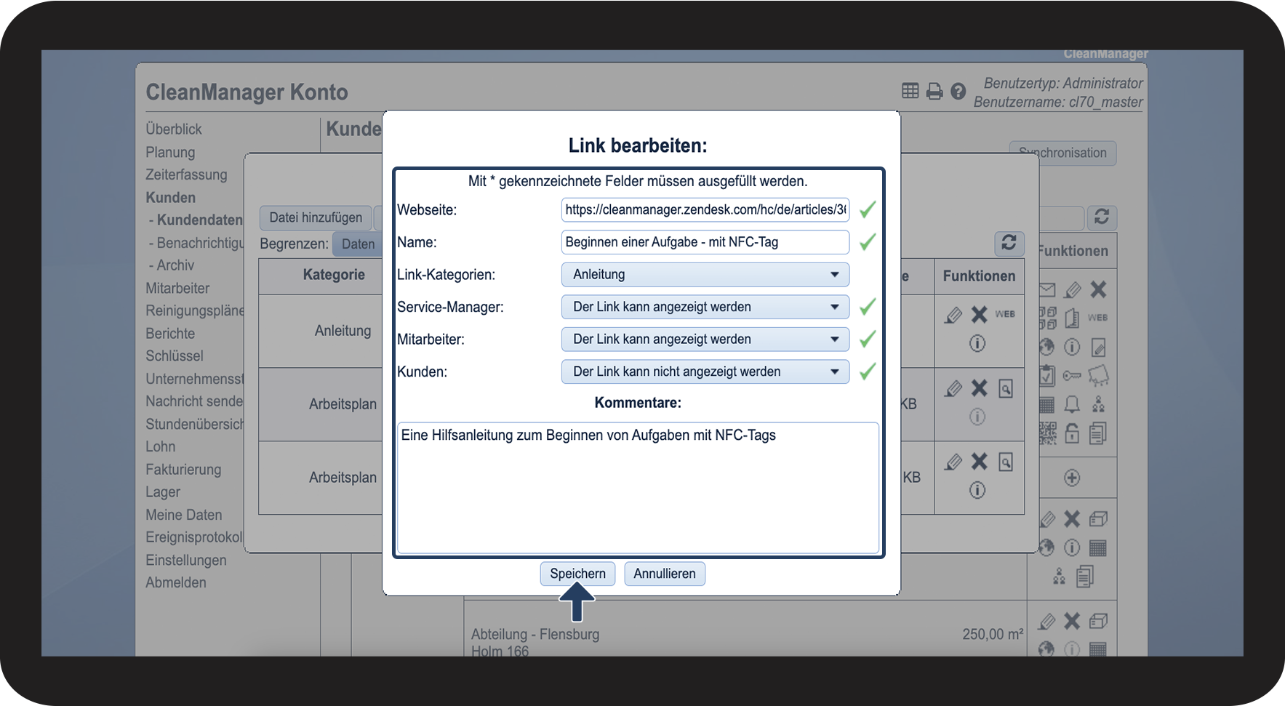
Task: Open Überblick in the sidebar
Action: tap(174, 129)
